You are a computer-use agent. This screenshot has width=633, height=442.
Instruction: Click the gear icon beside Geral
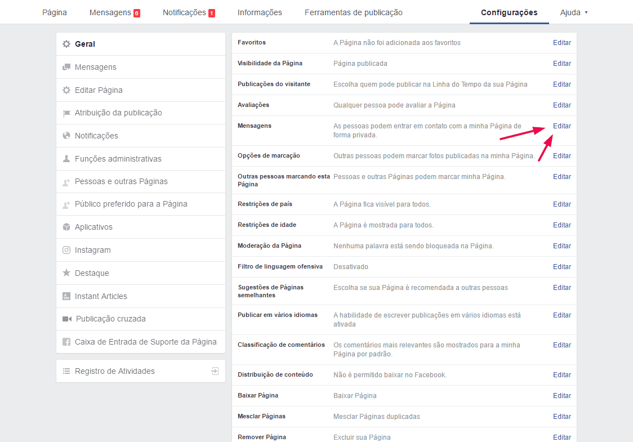coord(66,44)
